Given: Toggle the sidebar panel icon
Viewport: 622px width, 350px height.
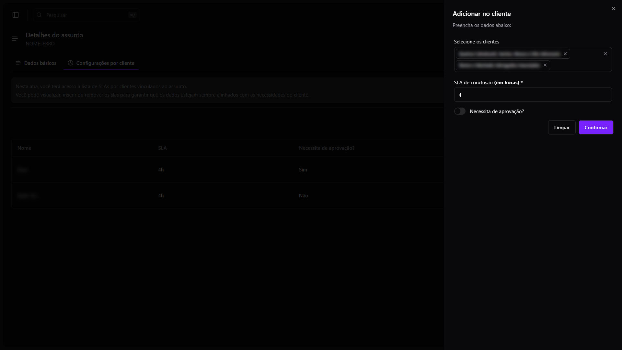Looking at the screenshot, I should (16, 15).
